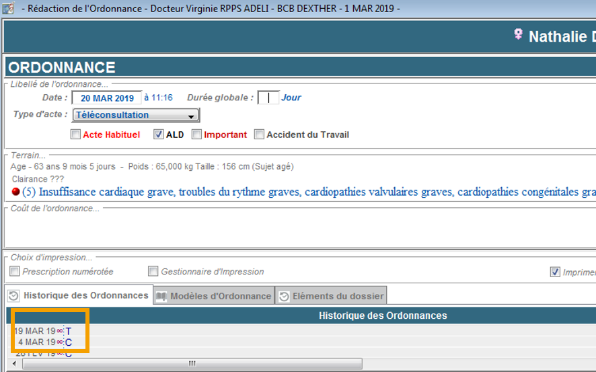Click the infinity symbol on 4 MAR 19 row
This screenshot has width=596, height=372.
60,342
